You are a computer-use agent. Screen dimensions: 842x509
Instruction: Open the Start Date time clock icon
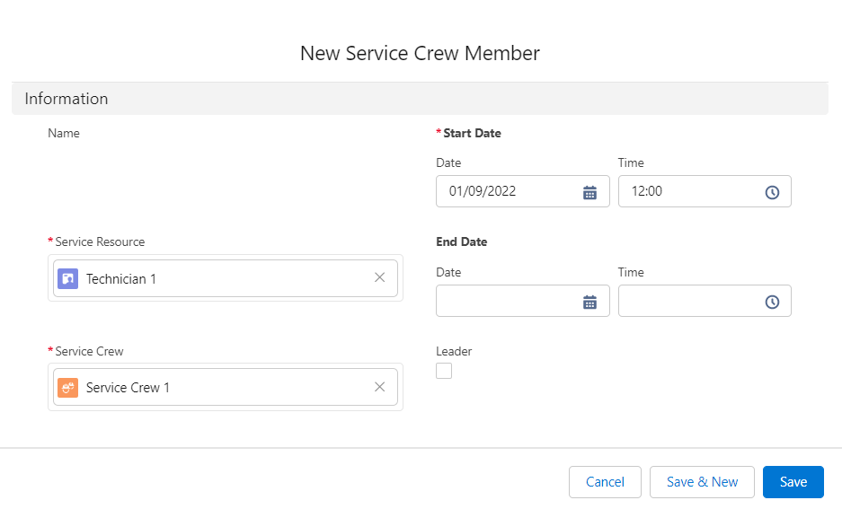click(x=771, y=192)
